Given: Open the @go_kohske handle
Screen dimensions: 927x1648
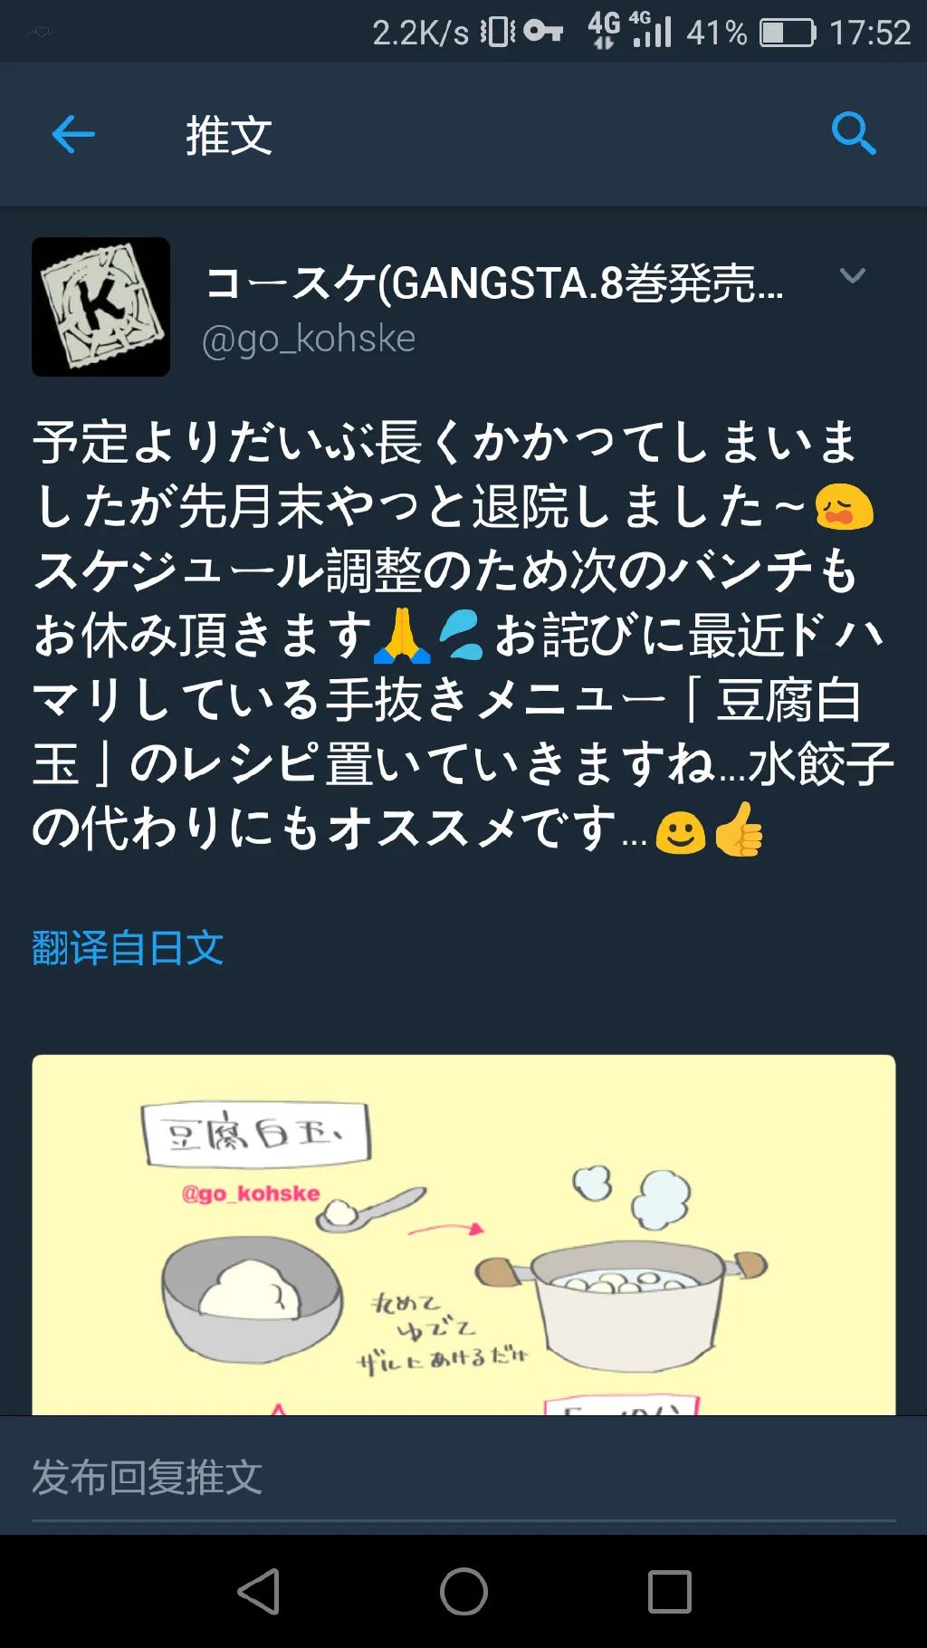Looking at the screenshot, I should point(309,339).
